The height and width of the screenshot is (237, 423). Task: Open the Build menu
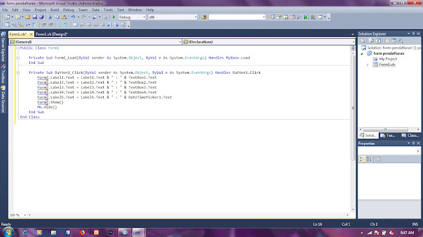(x=54, y=10)
